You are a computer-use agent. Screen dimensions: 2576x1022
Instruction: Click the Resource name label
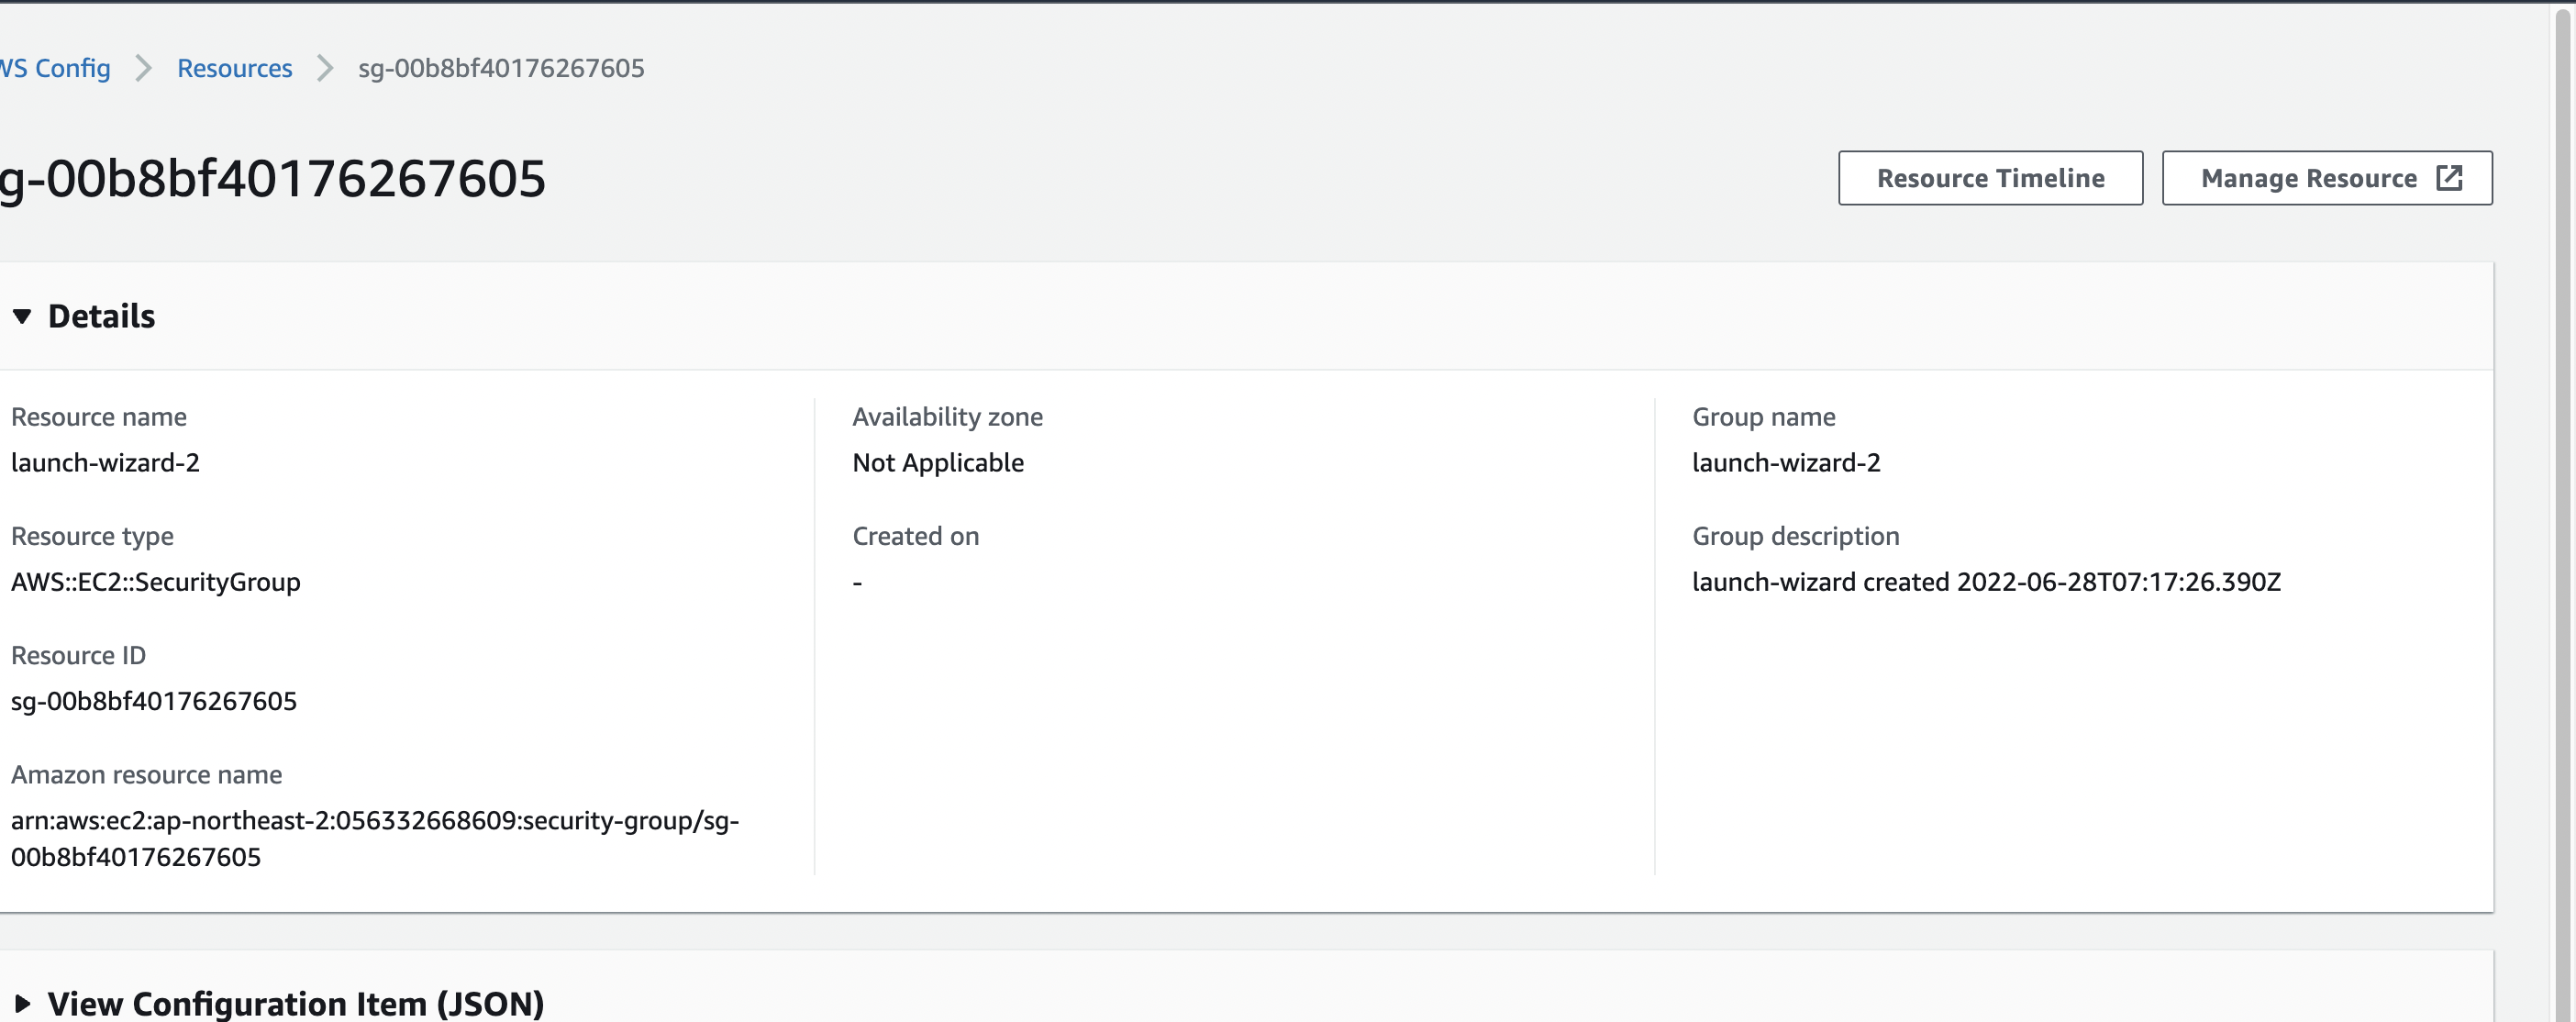99,416
